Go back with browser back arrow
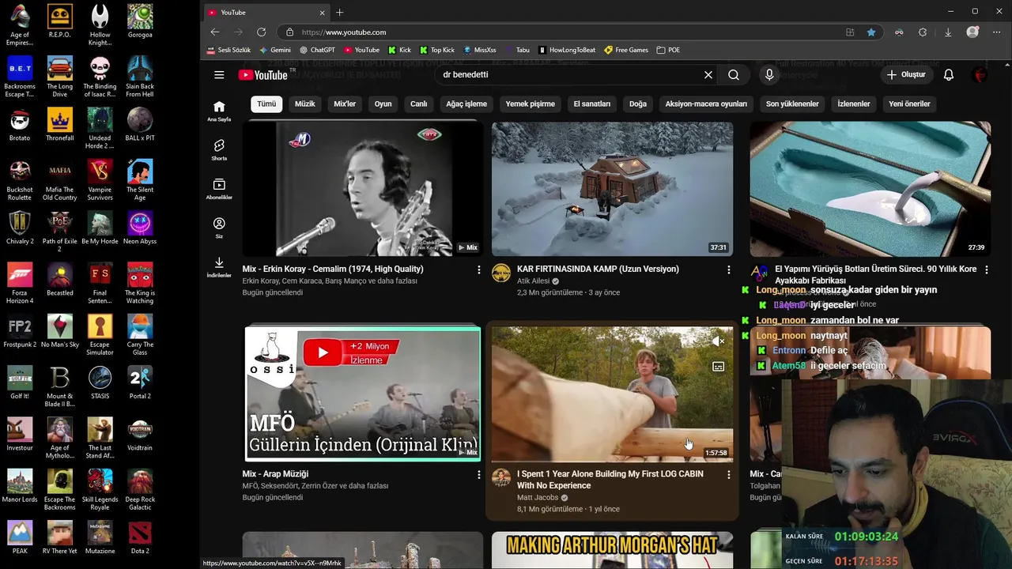Viewport: 1012px width, 569px height. coord(215,32)
